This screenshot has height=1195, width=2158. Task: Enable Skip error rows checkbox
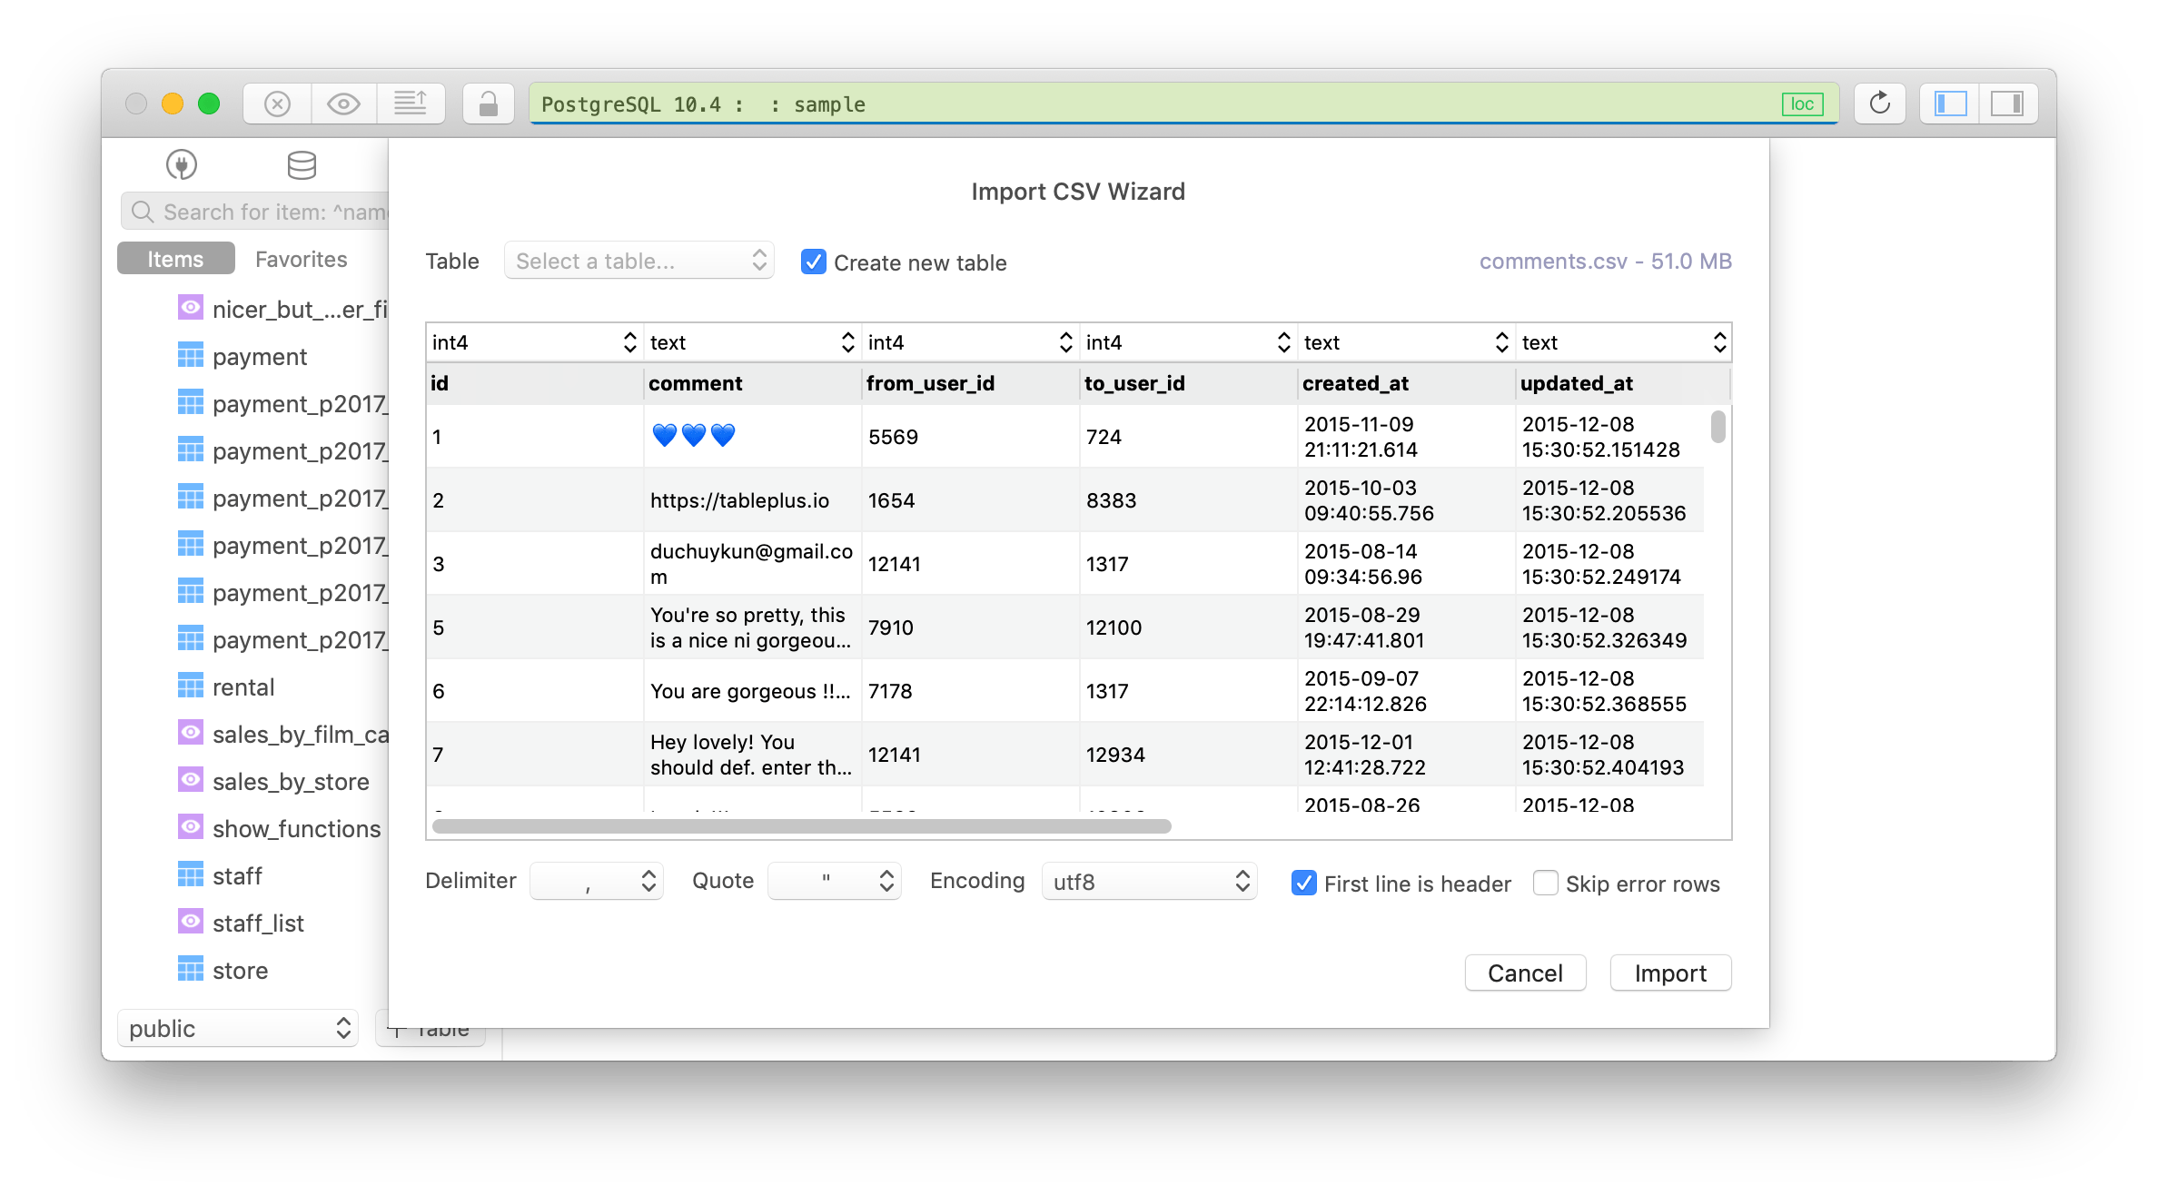(x=1545, y=883)
